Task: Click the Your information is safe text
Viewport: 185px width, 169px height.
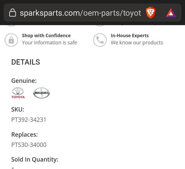Action: click(x=49, y=43)
